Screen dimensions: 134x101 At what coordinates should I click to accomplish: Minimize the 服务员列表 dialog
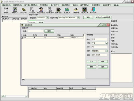(x=102, y=25)
